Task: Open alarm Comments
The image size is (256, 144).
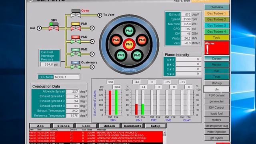Action: tap(132, 126)
